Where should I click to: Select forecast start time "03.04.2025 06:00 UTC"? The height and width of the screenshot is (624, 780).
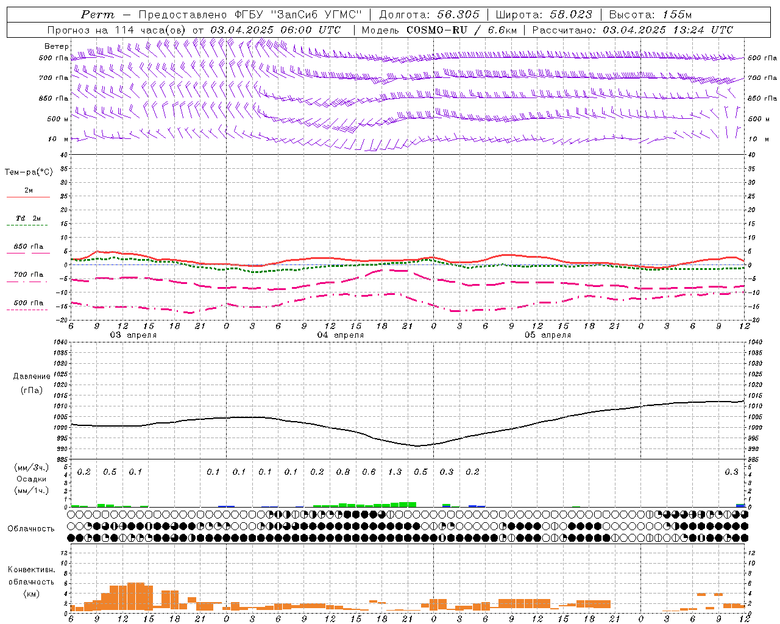pos(275,30)
